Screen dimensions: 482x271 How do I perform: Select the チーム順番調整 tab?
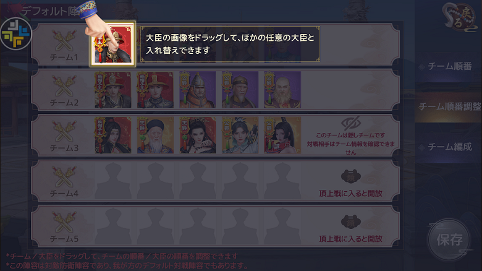pos(449,106)
